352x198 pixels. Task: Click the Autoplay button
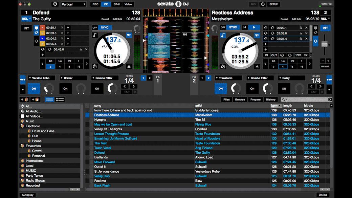(x=27, y=195)
